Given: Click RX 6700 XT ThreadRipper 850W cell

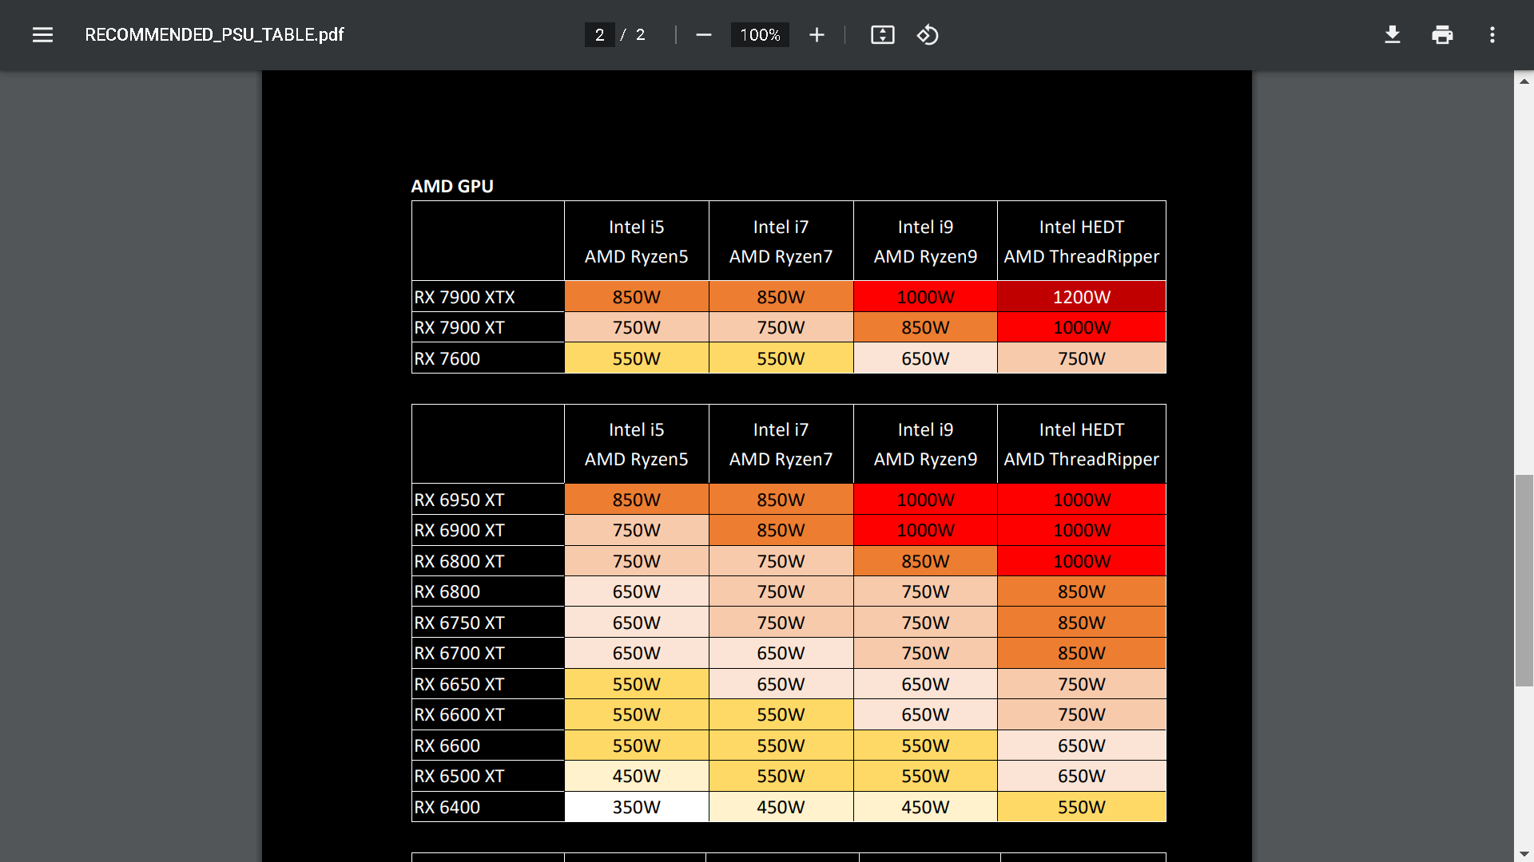Looking at the screenshot, I should tap(1082, 653).
